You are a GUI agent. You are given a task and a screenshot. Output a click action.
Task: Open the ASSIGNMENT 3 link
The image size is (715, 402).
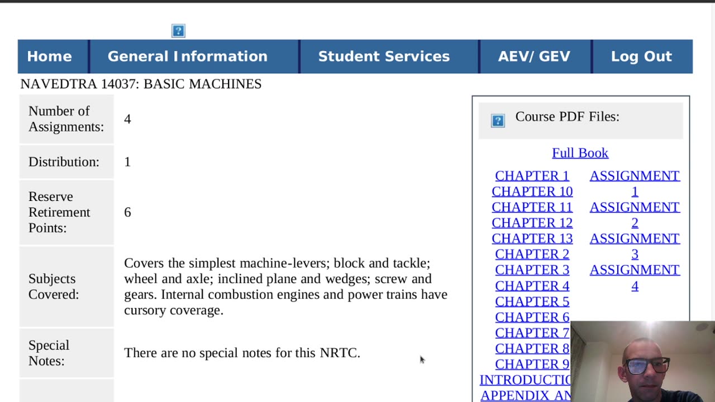(635, 246)
